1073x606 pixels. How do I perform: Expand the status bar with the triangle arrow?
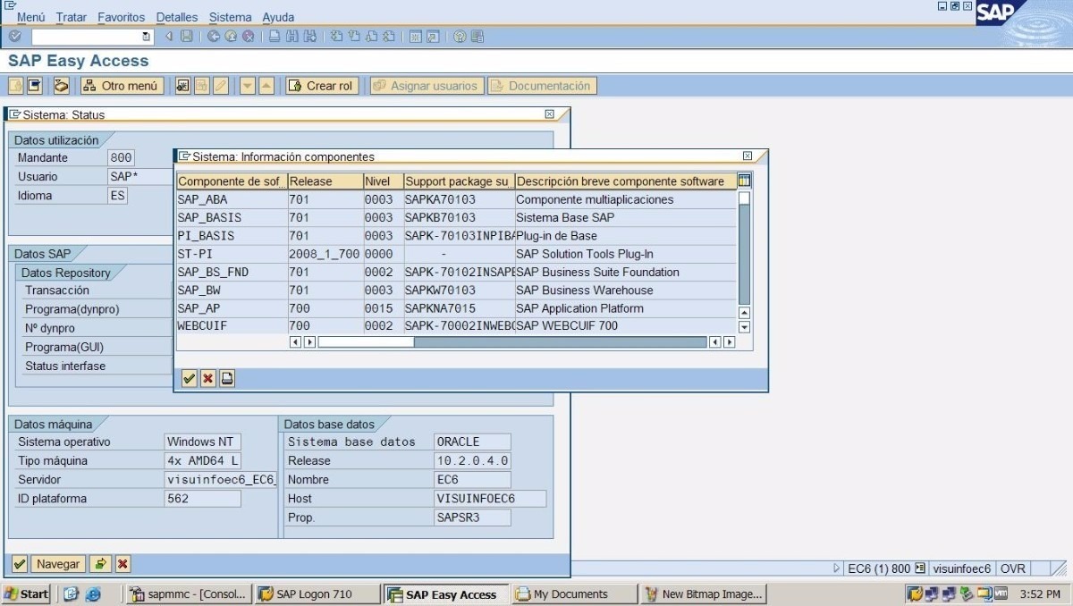837,568
